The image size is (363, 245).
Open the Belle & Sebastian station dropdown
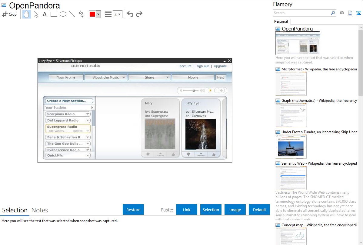pos(88,137)
